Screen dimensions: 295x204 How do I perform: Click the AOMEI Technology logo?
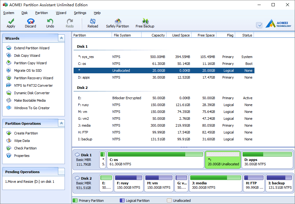pos(278,24)
